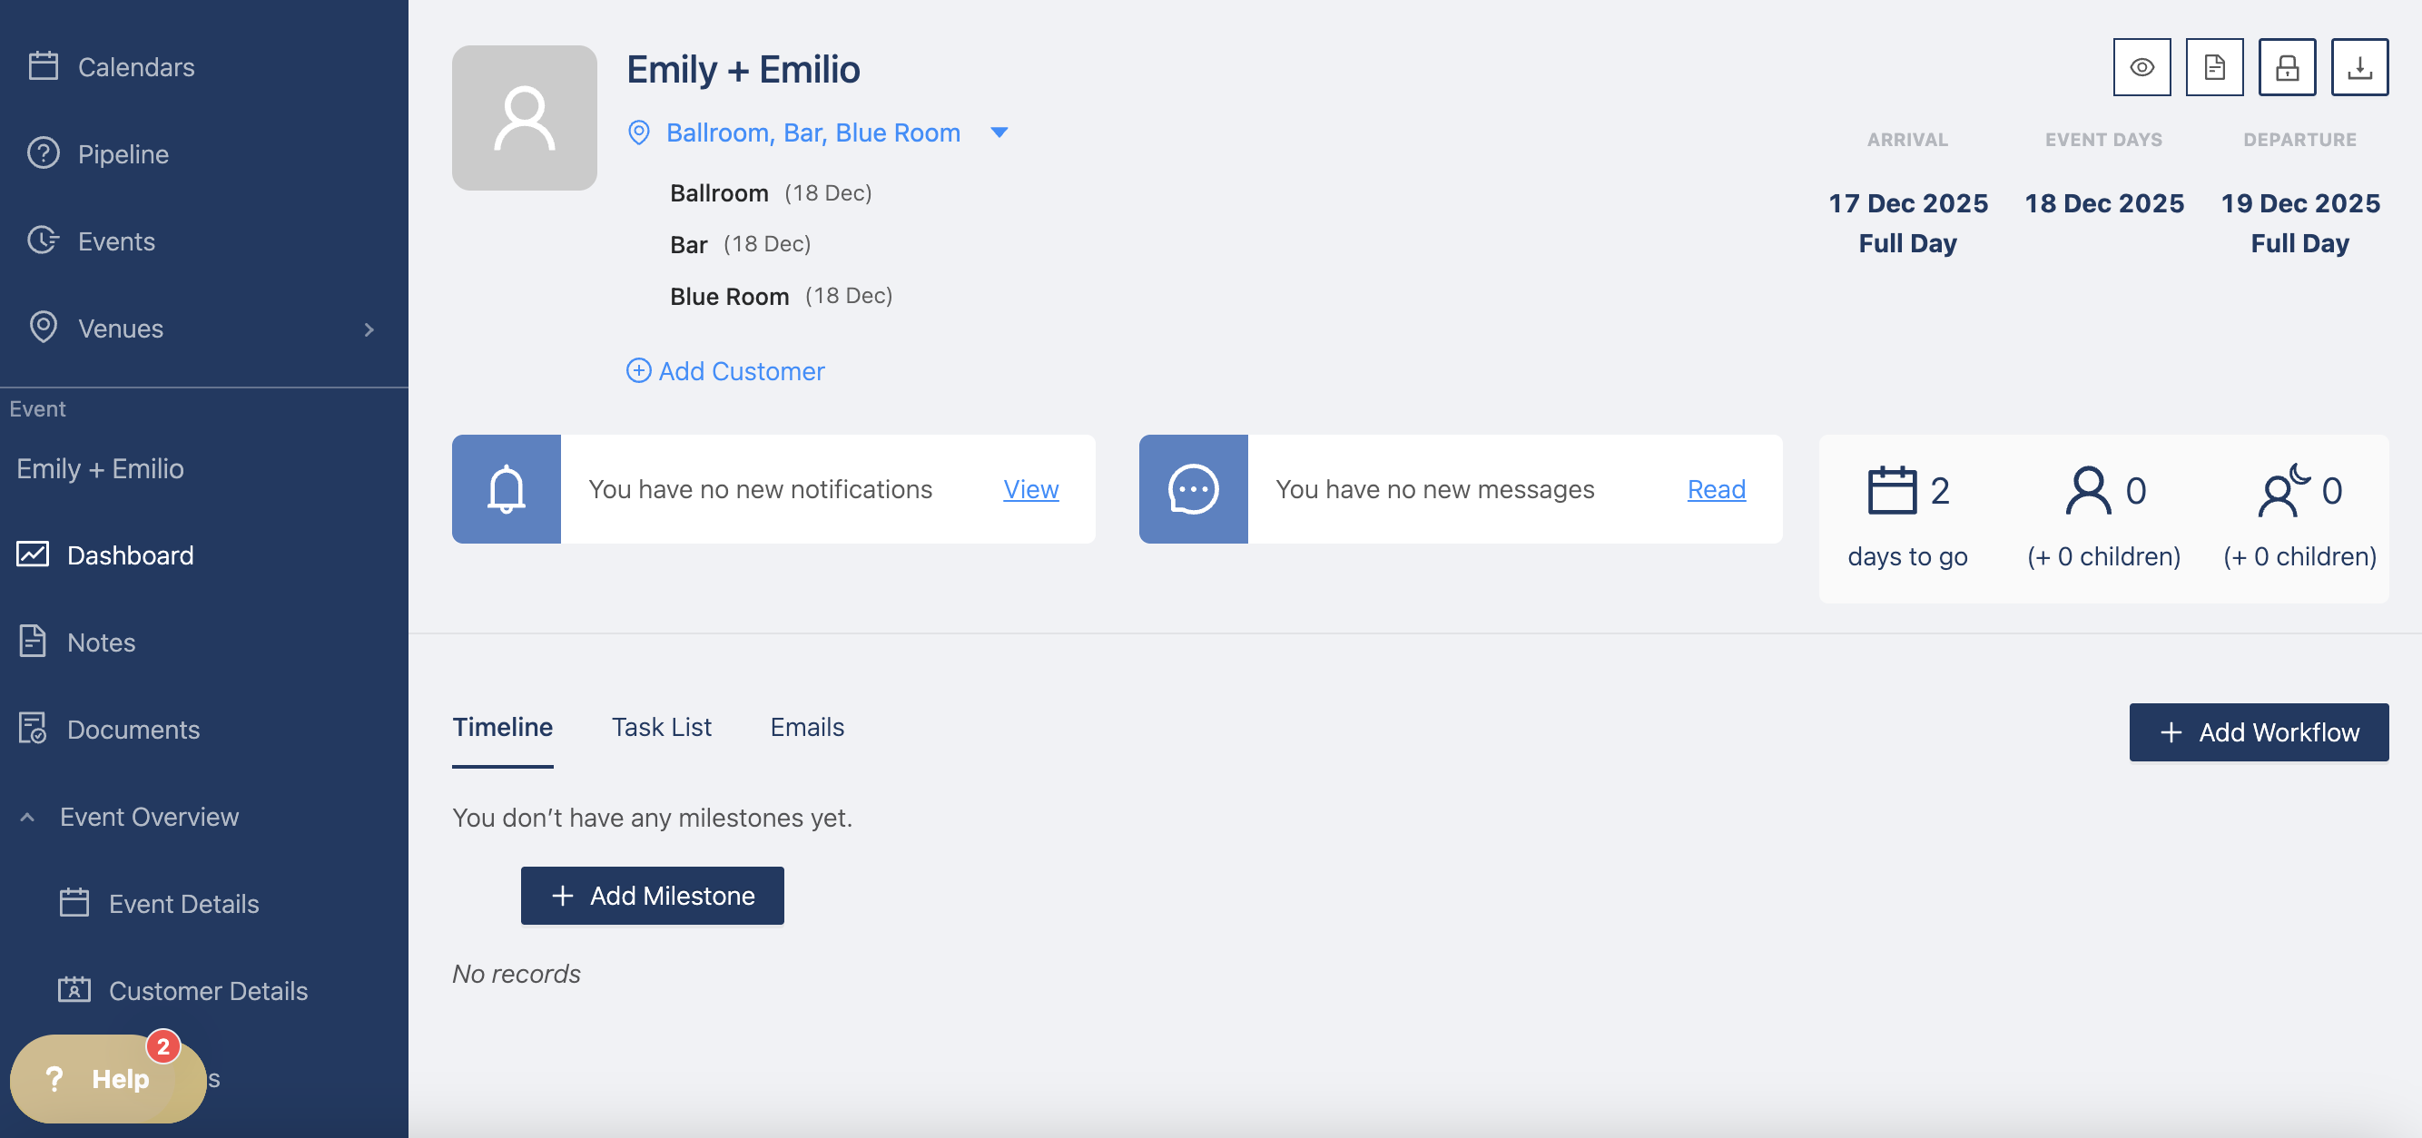Viewport: 2422px width, 1138px height.
Task: Click the download icon button
Action: (x=2358, y=68)
